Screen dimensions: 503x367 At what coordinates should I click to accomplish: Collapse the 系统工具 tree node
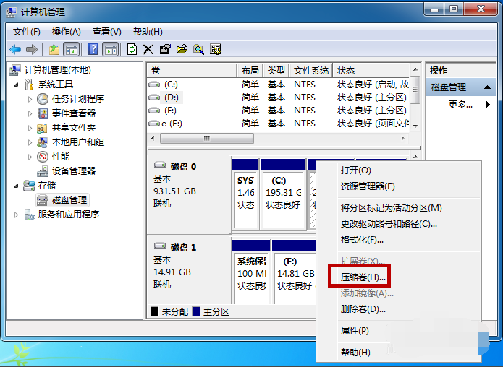click(x=17, y=85)
